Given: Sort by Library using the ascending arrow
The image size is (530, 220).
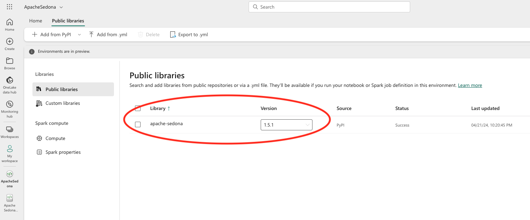Looking at the screenshot, I should [169, 108].
